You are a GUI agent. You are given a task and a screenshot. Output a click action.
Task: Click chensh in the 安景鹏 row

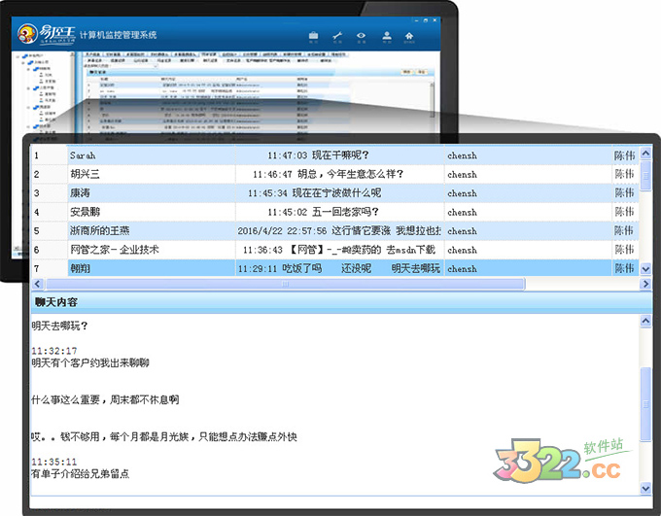[463, 212]
